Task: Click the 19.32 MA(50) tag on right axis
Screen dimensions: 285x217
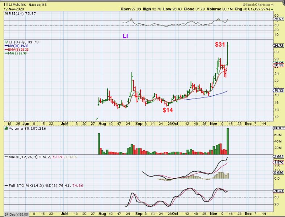Action: click(278, 90)
